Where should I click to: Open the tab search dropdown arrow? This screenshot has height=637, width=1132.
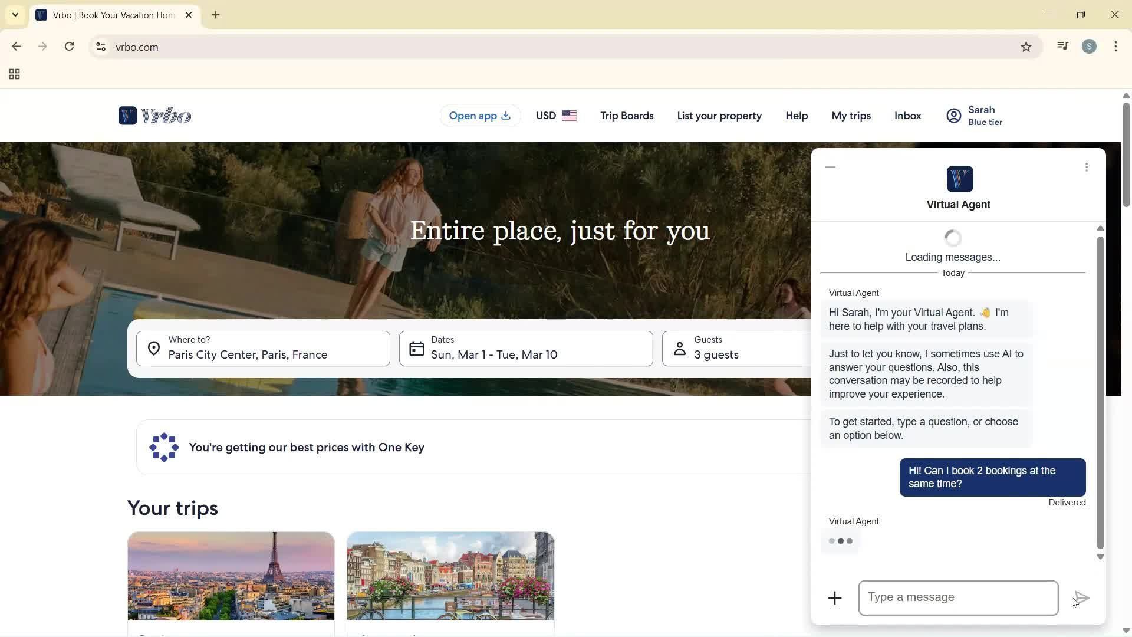(x=15, y=15)
